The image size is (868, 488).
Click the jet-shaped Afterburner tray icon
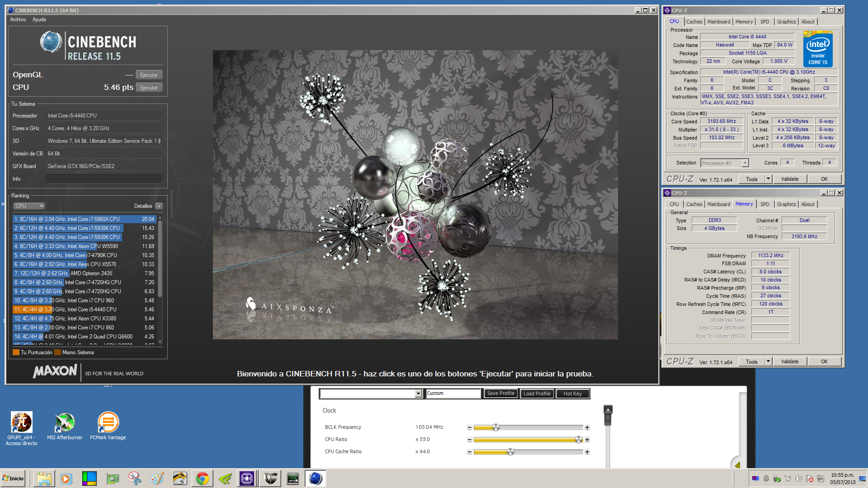click(x=788, y=479)
